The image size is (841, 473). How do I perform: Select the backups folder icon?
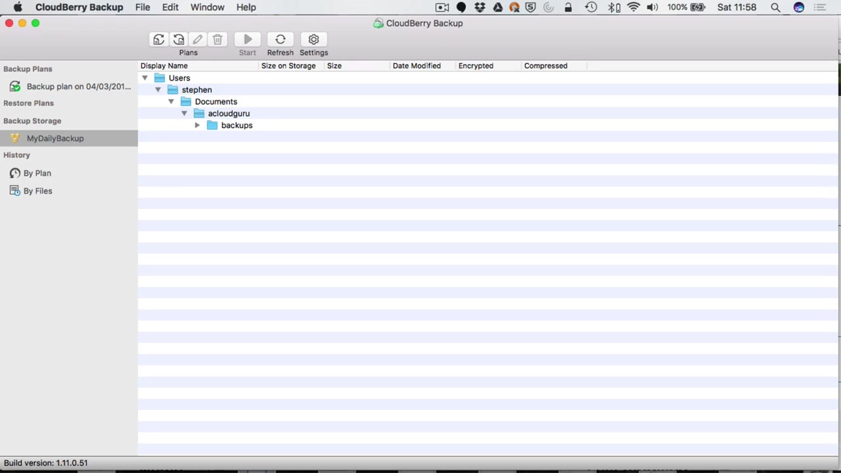click(212, 125)
